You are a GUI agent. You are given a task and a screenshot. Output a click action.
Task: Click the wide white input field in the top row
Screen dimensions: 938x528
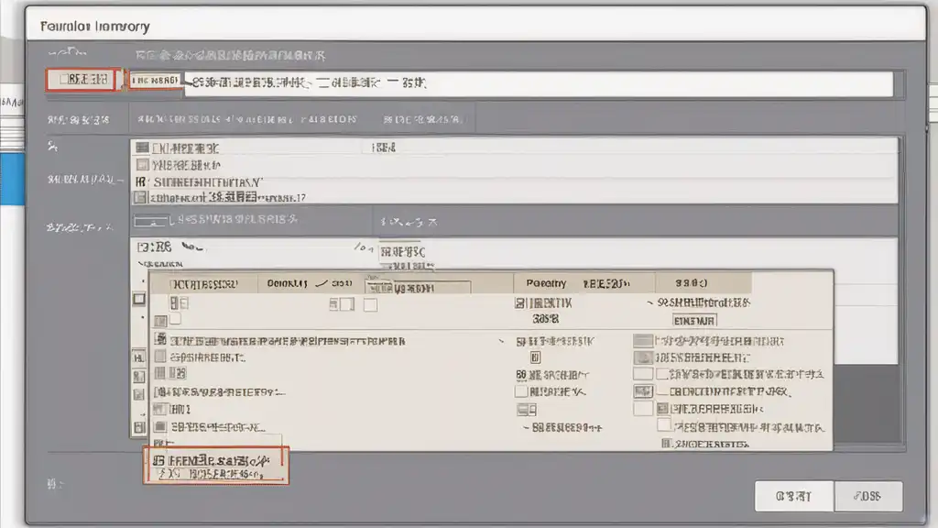[539, 83]
